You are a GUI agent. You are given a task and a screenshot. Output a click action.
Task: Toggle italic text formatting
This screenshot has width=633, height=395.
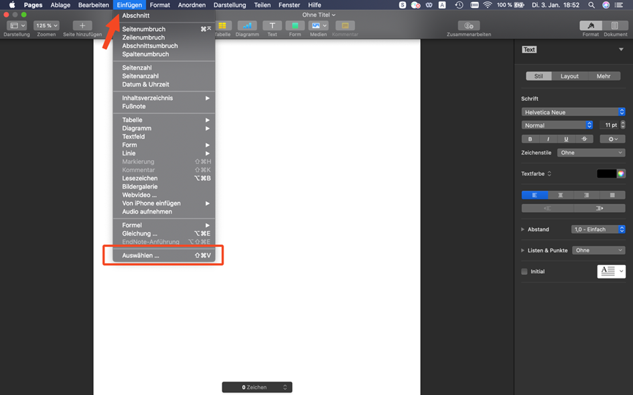(x=548, y=139)
